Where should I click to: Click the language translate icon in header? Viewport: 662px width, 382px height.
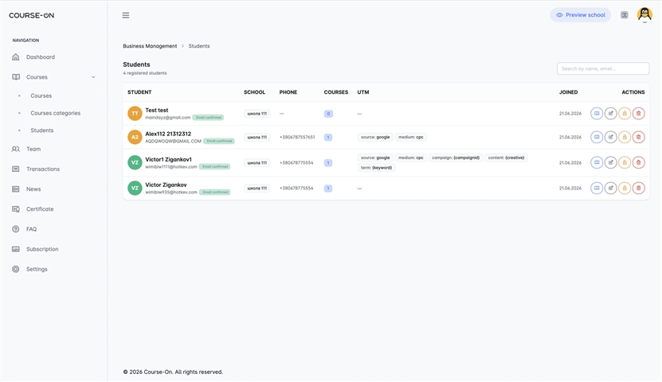624,15
